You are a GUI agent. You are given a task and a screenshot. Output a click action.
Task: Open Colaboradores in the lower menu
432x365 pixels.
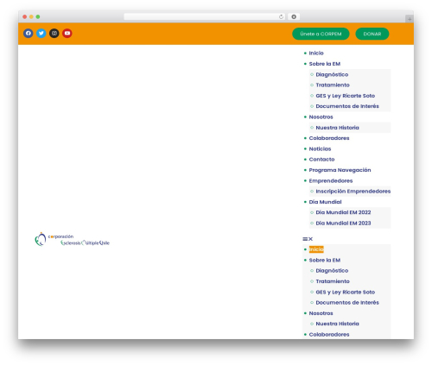[329, 335]
